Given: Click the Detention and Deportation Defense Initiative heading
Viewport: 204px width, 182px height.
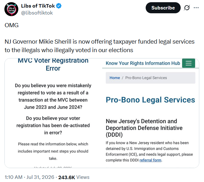Looking at the screenshot, I should [144, 128].
